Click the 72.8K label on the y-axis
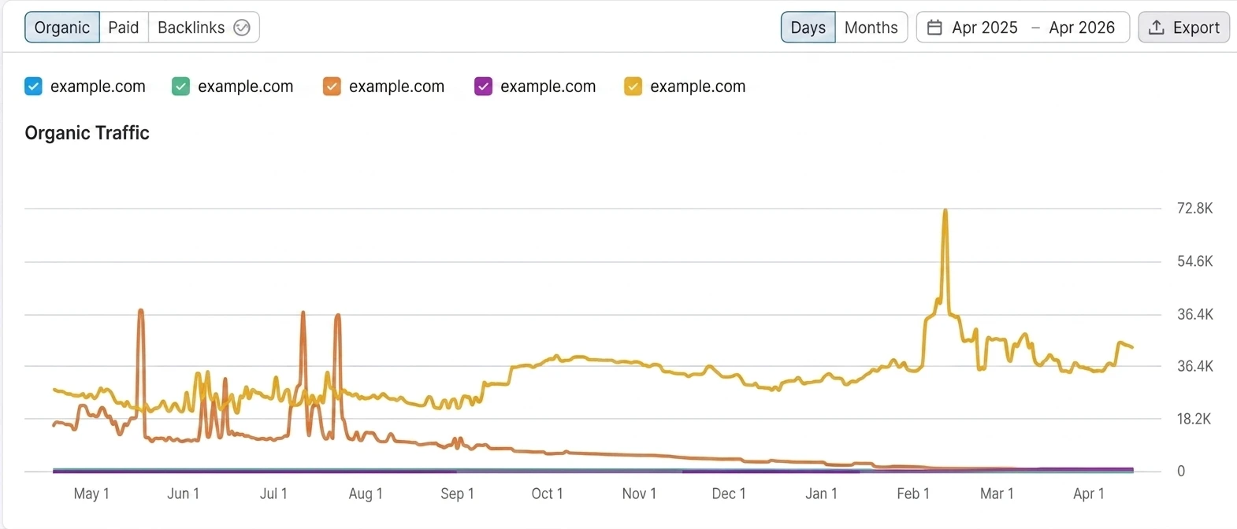 (1195, 208)
